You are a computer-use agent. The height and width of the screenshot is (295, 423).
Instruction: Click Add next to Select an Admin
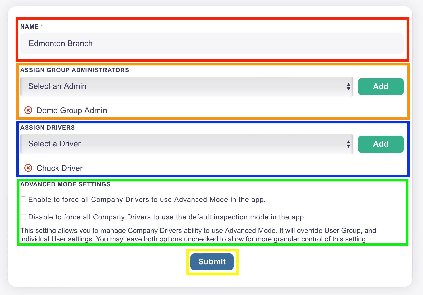[381, 87]
